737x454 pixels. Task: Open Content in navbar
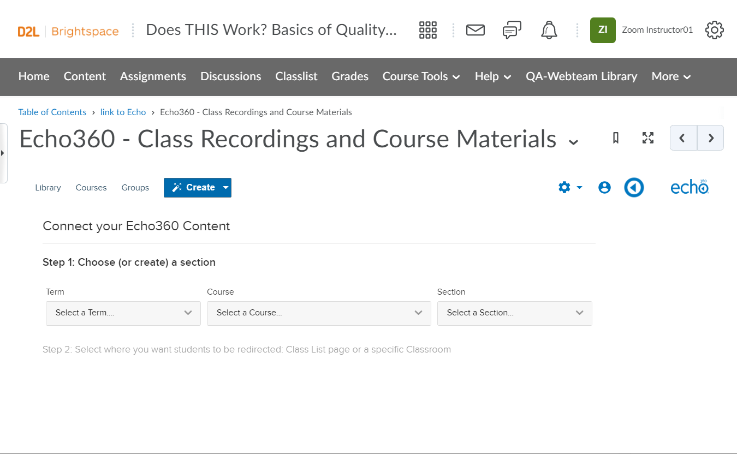click(x=85, y=76)
